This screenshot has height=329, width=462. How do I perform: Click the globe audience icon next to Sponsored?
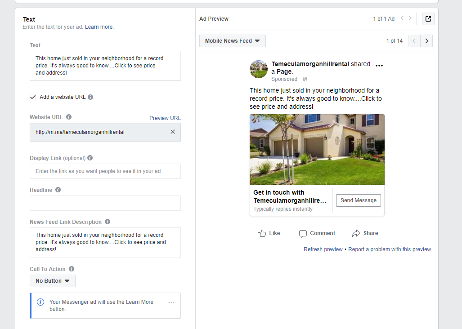[305, 79]
